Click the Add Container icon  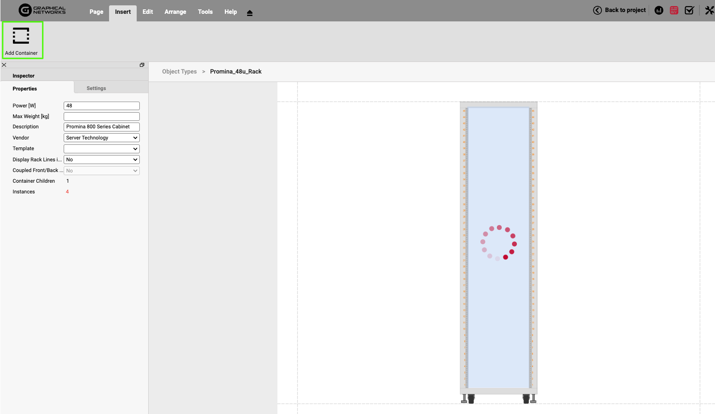(x=21, y=36)
